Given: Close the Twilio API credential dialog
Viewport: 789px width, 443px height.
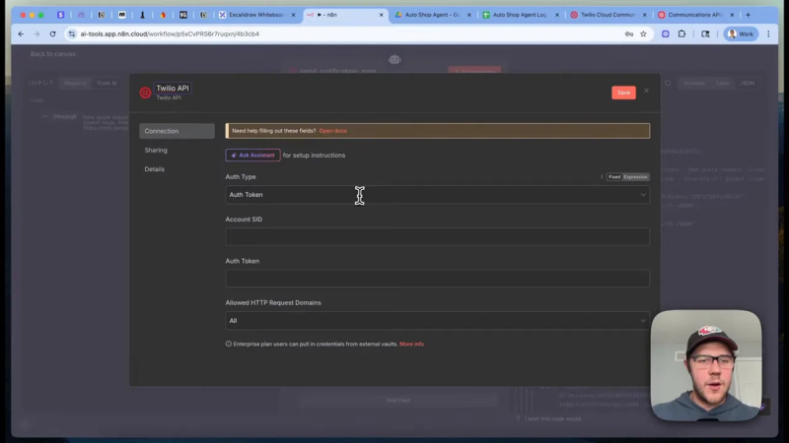Looking at the screenshot, I should tap(646, 91).
